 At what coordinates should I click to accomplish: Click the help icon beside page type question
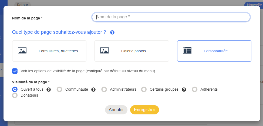point(112,32)
